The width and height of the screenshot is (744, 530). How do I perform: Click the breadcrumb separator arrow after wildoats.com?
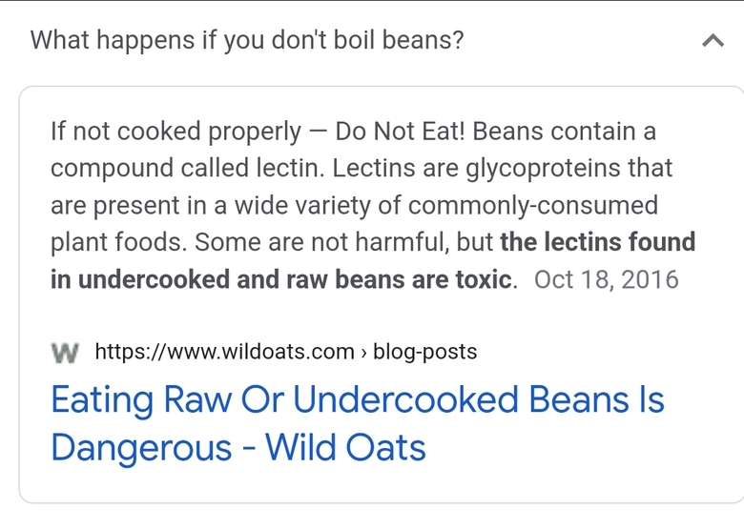364,354
